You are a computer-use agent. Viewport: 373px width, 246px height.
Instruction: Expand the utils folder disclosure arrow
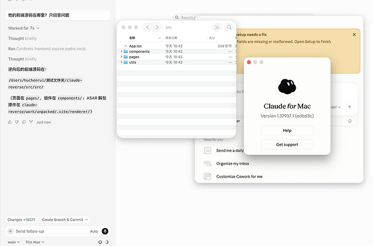pyautogui.click(x=122, y=62)
